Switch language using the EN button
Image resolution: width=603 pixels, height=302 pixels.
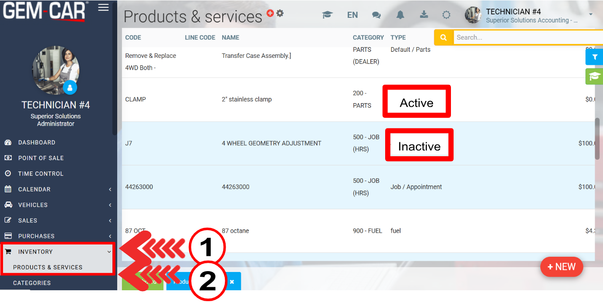point(352,15)
